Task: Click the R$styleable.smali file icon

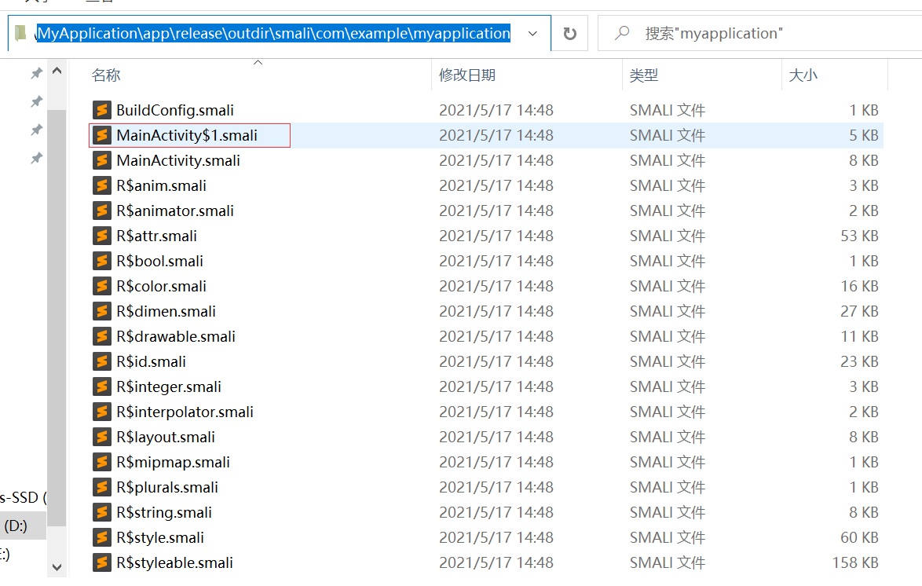Action: 102,562
